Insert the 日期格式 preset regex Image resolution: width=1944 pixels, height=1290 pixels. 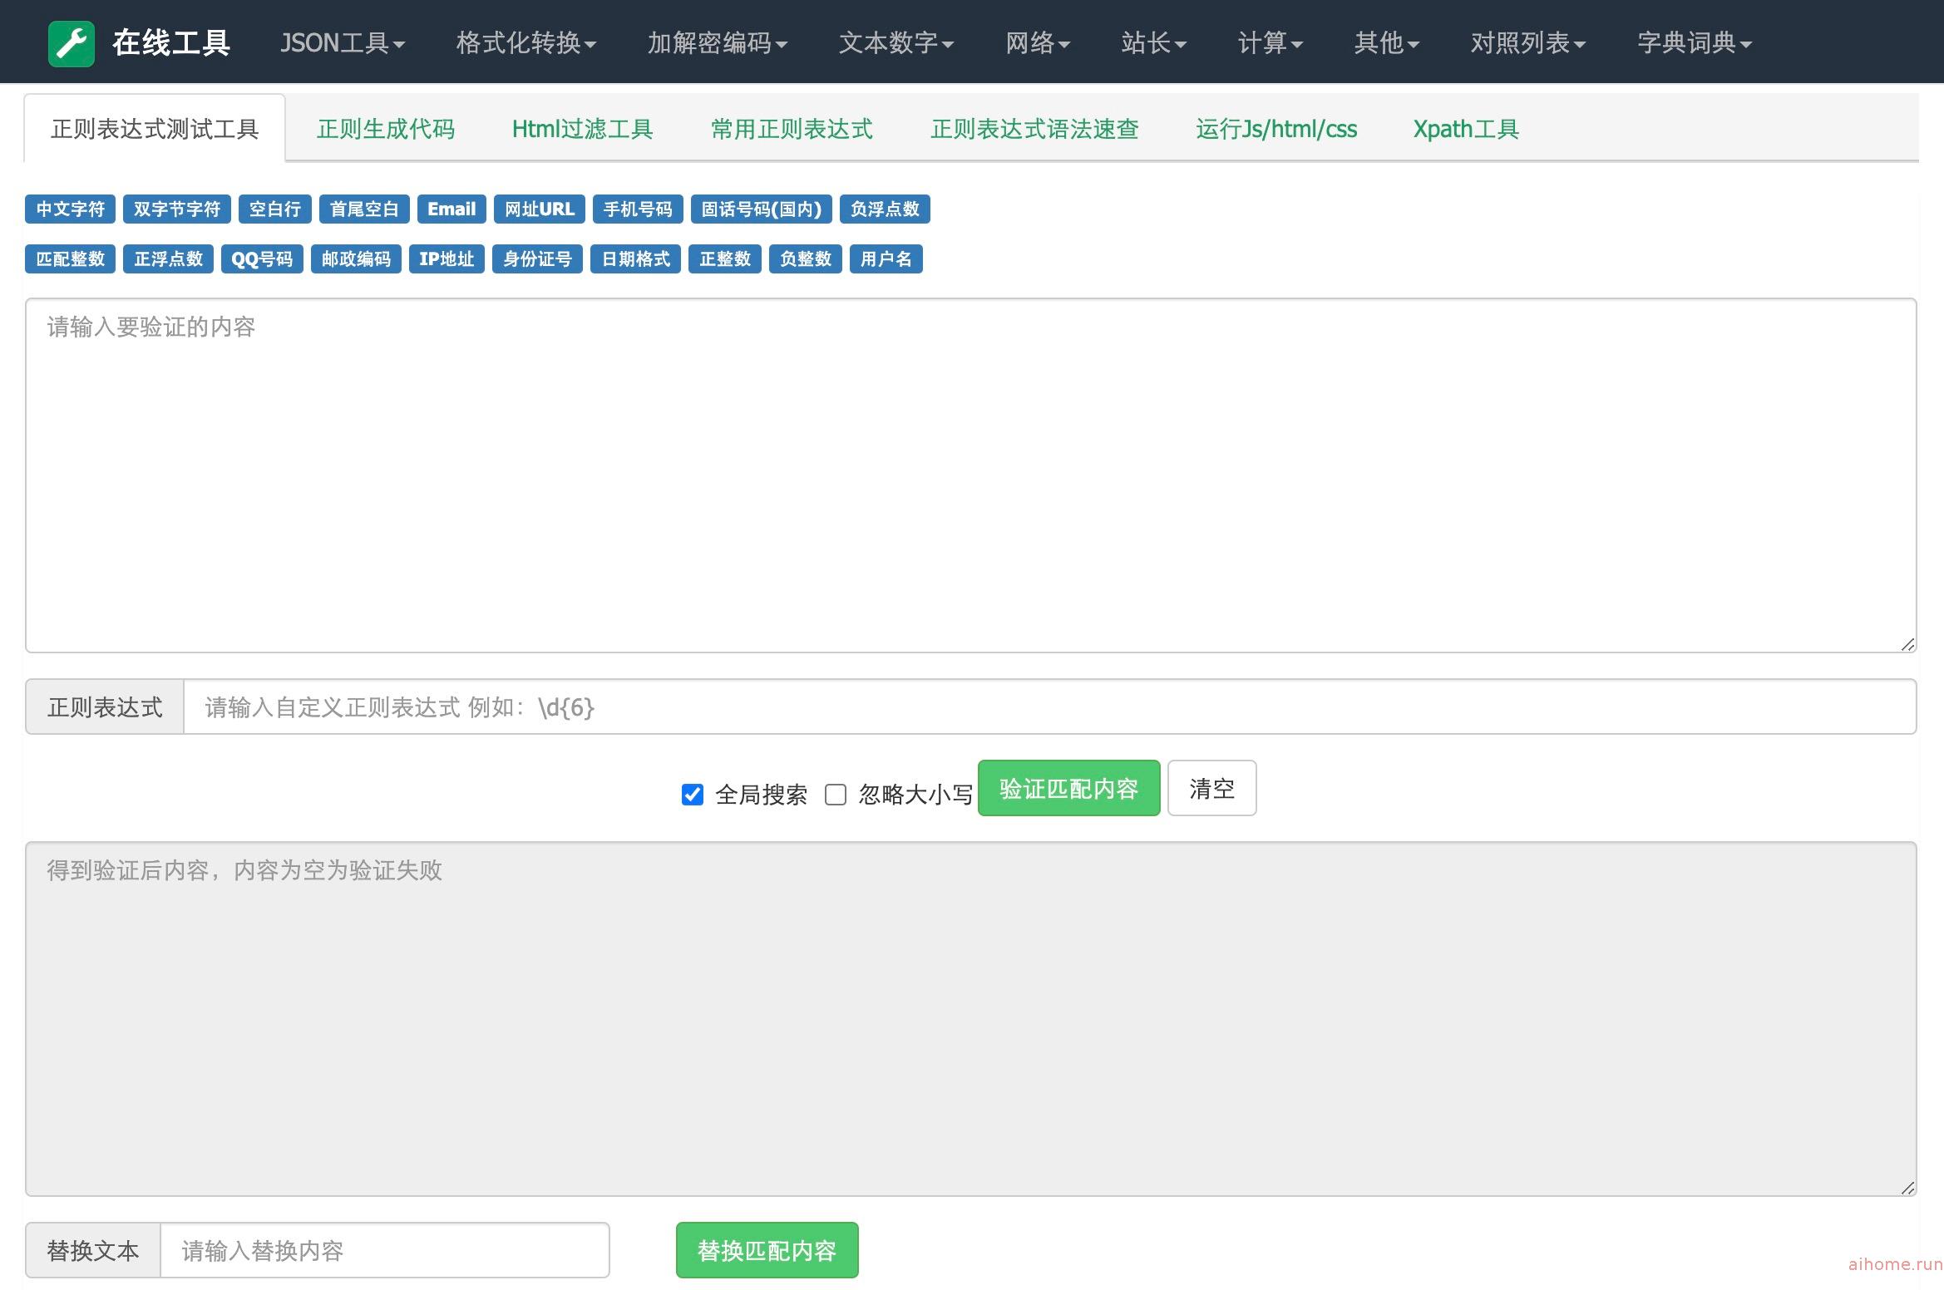coord(635,259)
